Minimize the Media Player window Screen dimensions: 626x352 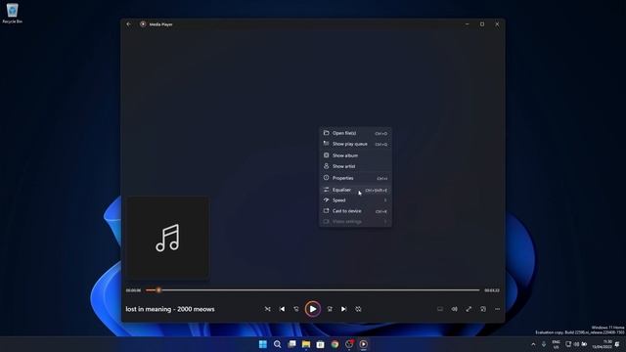(x=468, y=24)
